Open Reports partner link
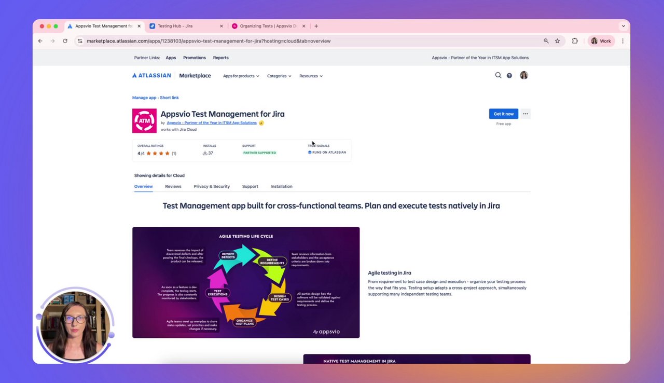The height and width of the screenshot is (383, 664). (x=221, y=58)
